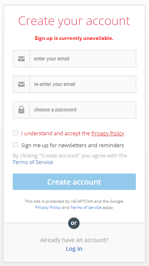This screenshot has width=149, height=266.
Task: Submit with the Create account button
Action: (x=74, y=182)
